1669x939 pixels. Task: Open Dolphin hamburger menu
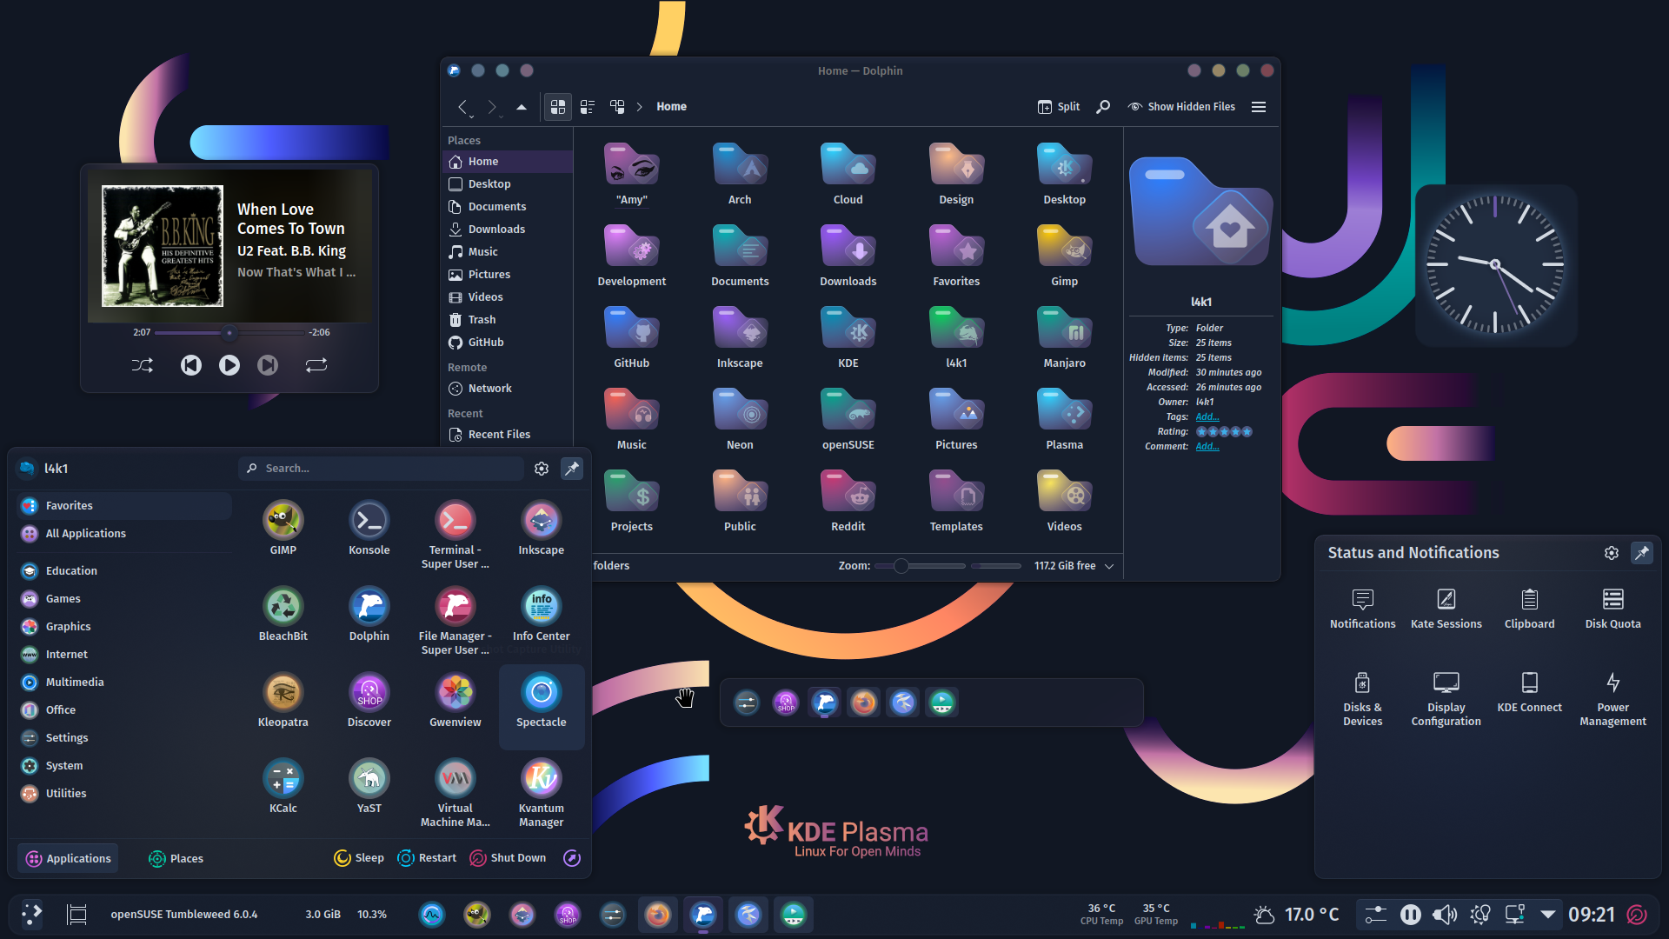point(1258,107)
